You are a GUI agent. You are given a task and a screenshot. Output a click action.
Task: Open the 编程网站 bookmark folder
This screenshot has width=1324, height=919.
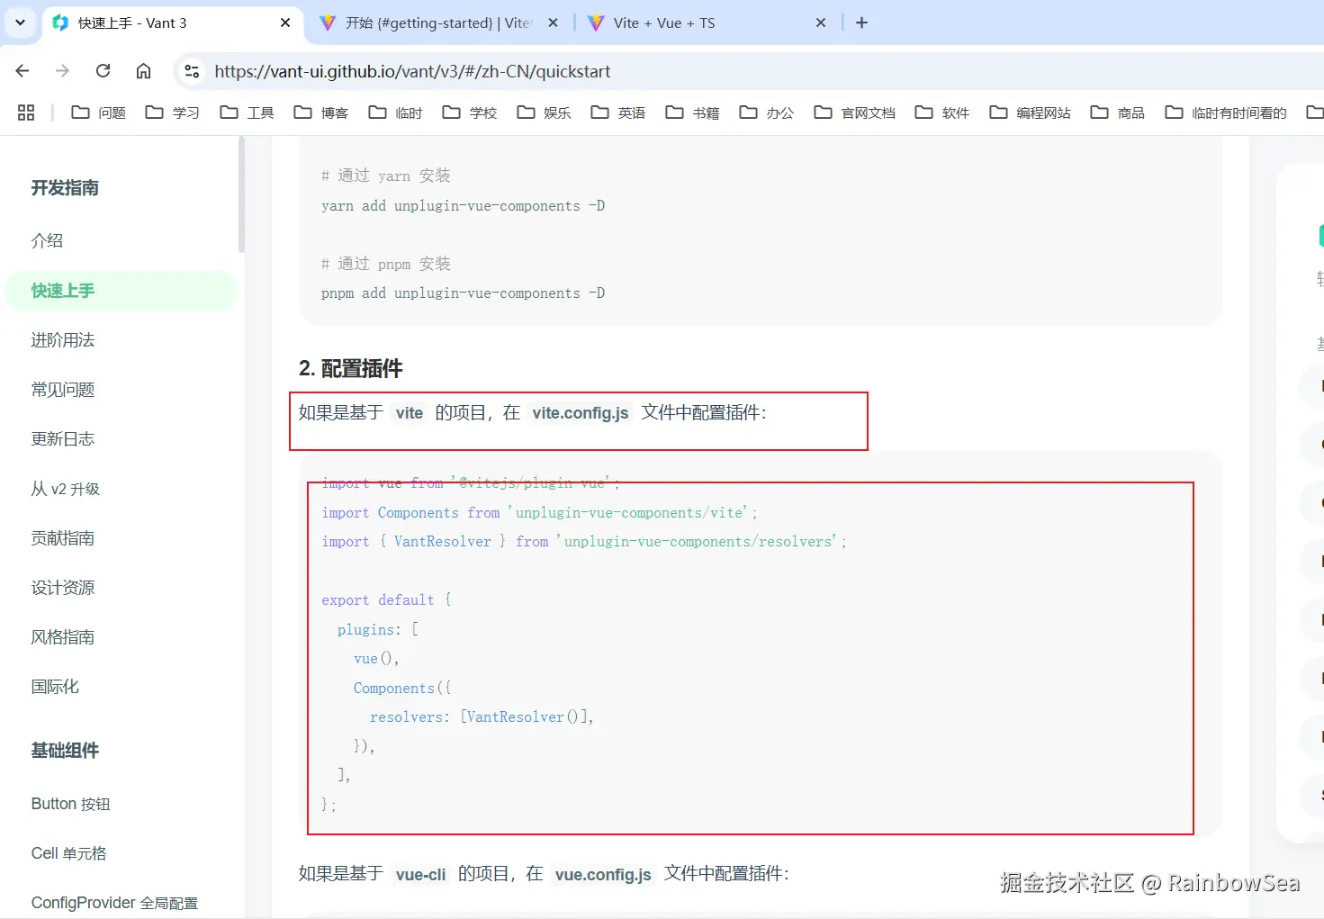click(1031, 113)
